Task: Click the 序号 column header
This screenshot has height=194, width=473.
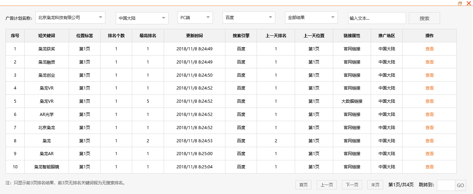Action: pos(15,36)
